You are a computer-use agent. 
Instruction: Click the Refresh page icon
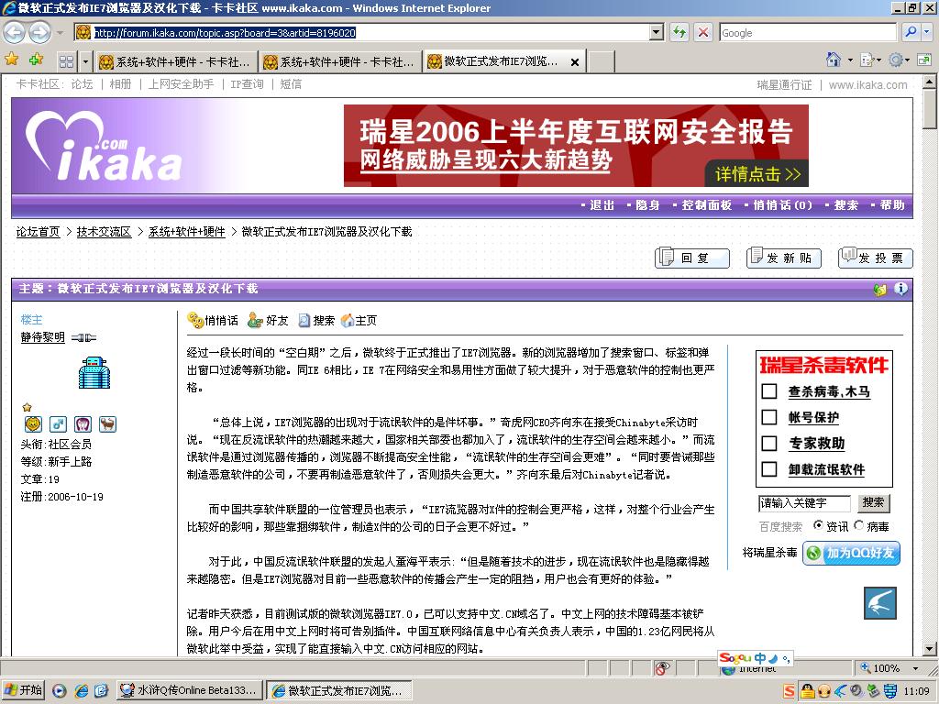pyautogui.click(x=679, y=32)
